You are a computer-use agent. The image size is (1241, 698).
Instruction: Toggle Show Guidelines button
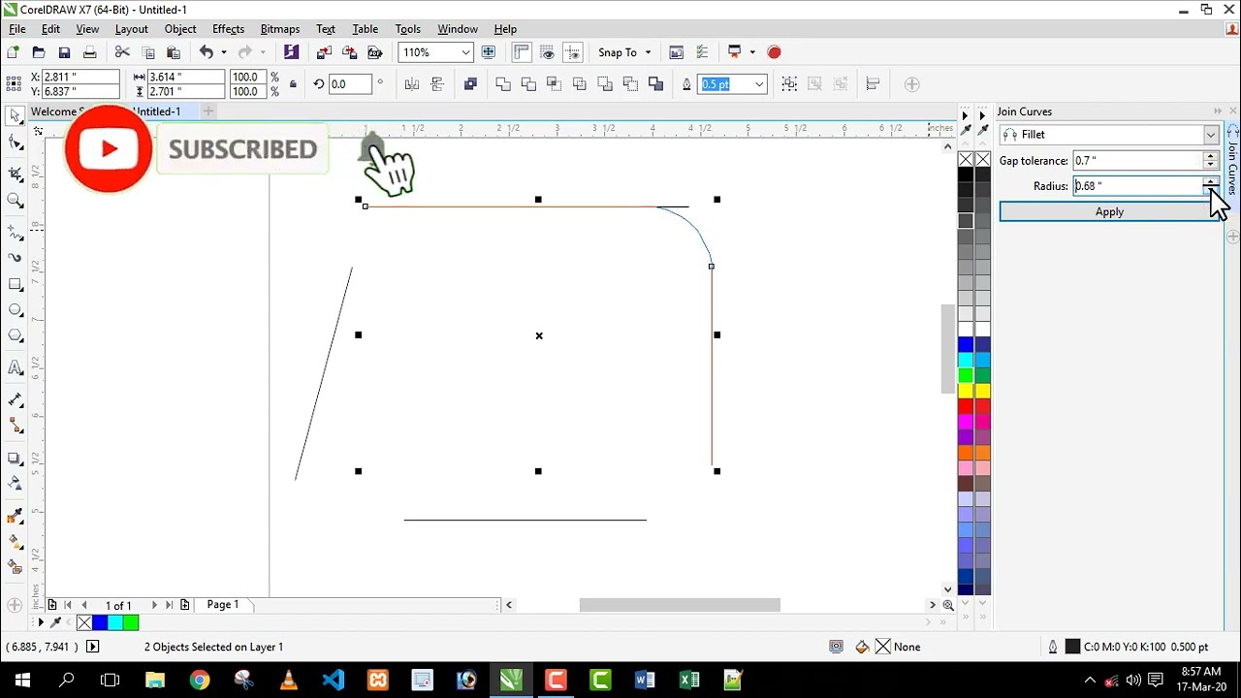(x=572, y=52)
